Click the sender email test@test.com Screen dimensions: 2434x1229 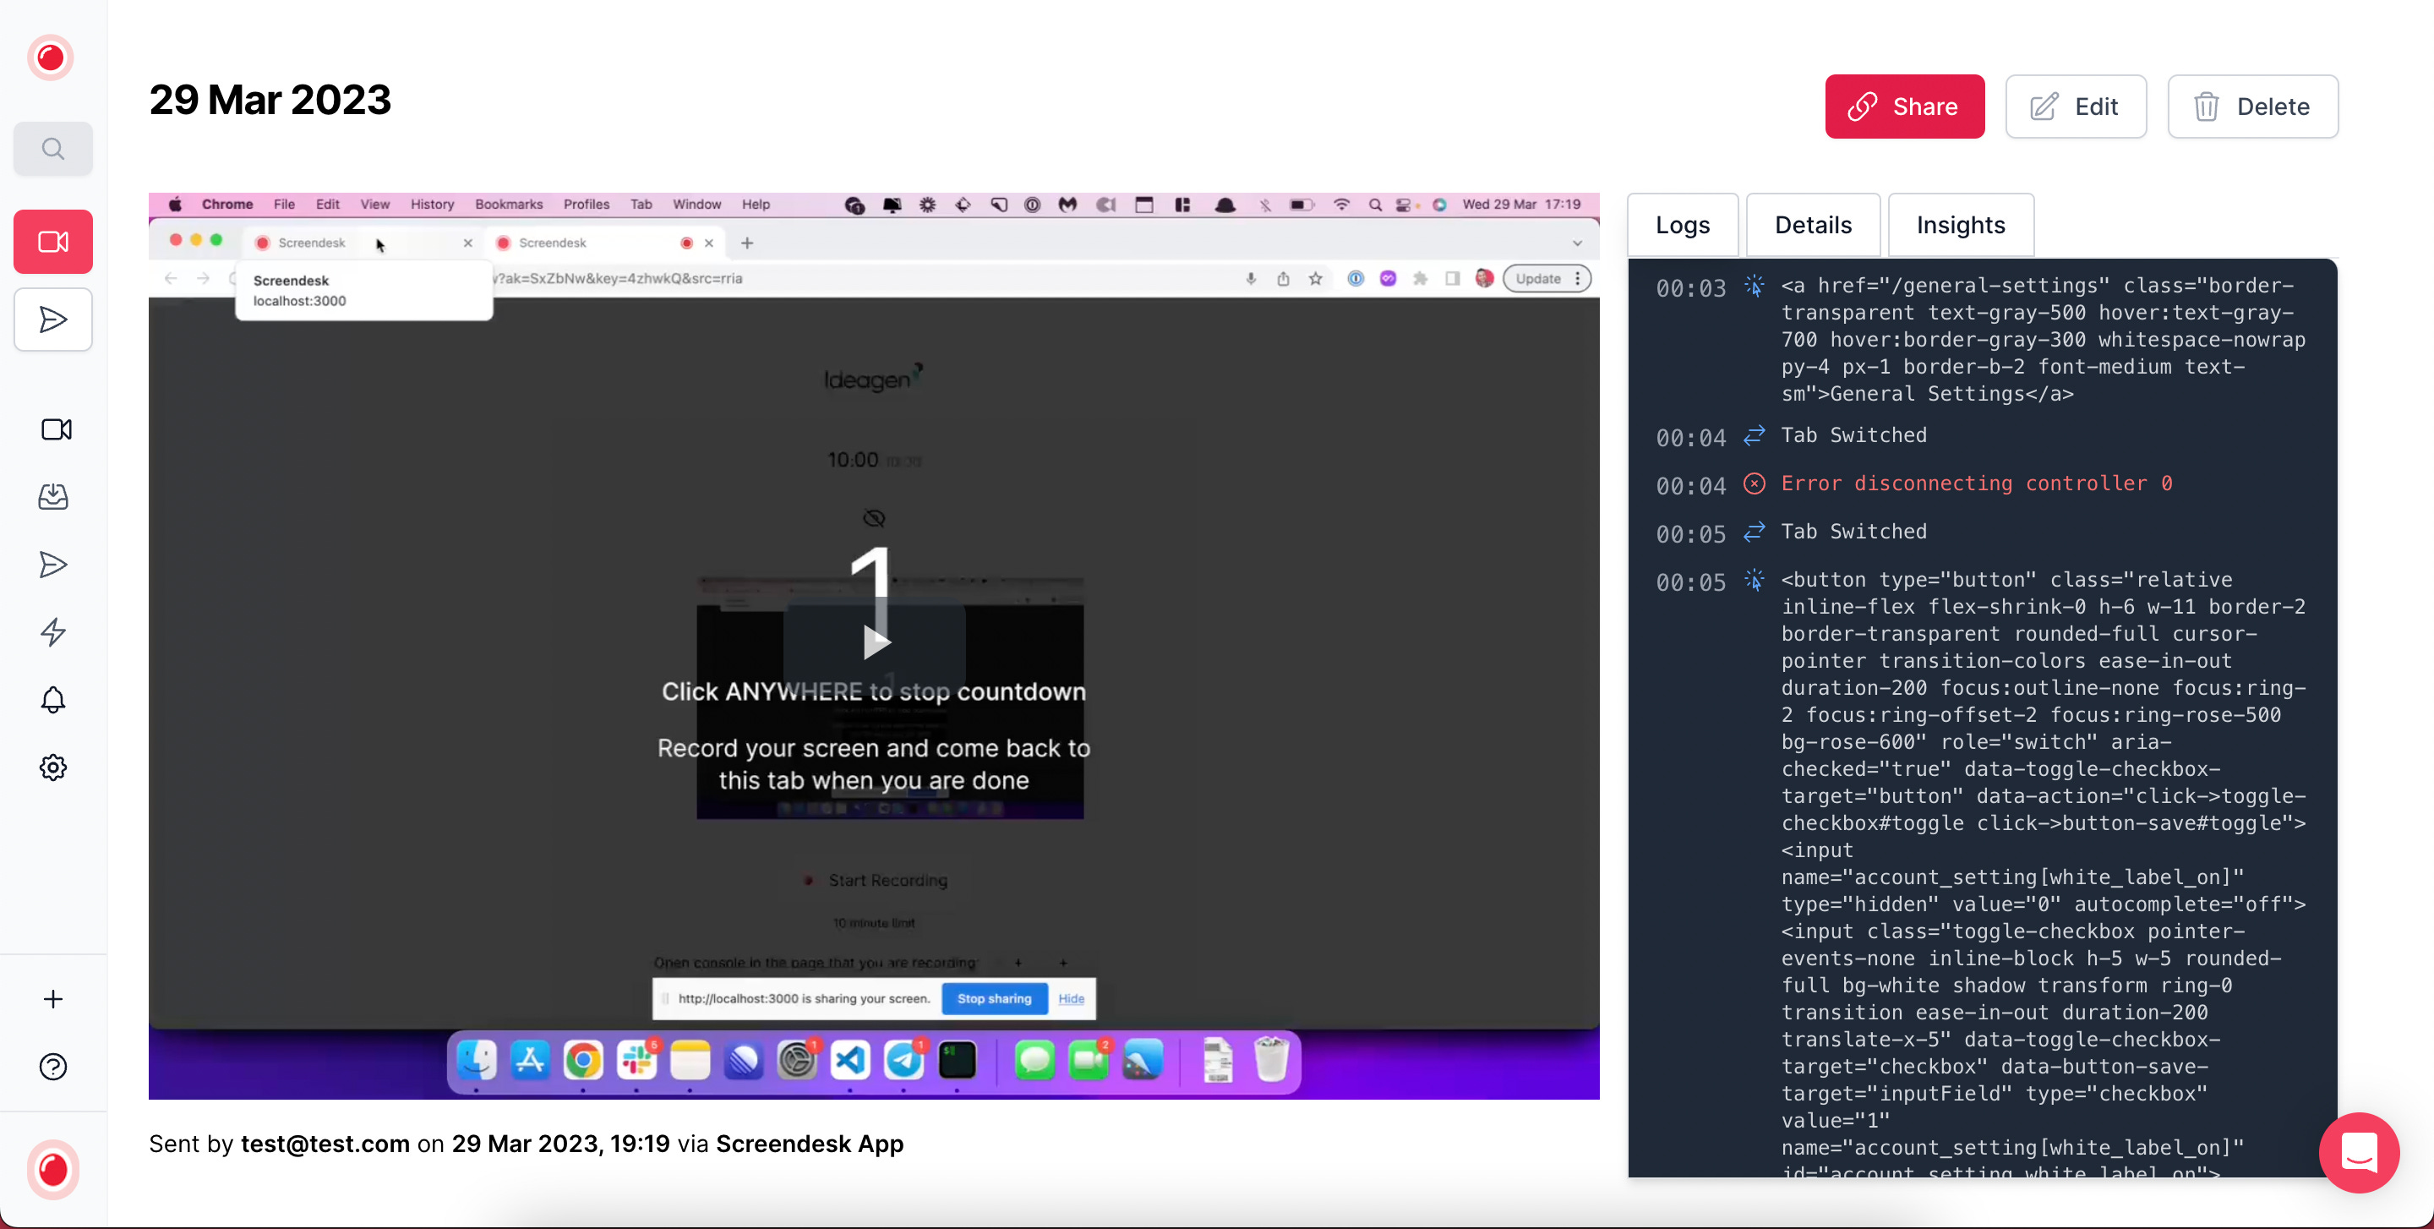pos(325,1144)
